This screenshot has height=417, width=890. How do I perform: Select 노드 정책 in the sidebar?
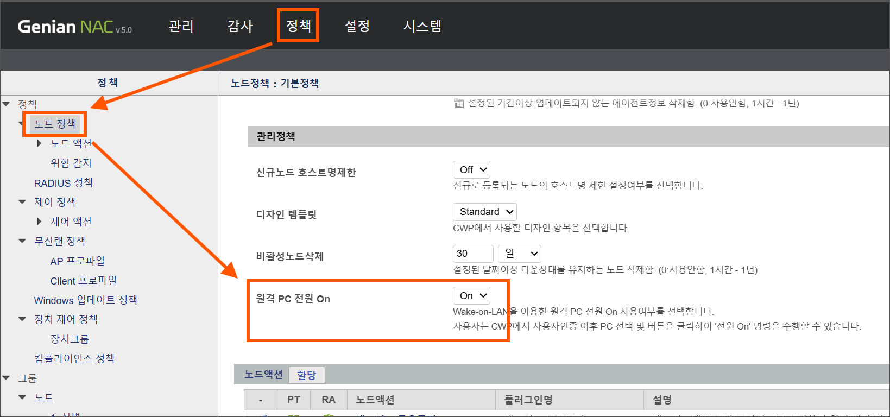click(x=55, y=124)
